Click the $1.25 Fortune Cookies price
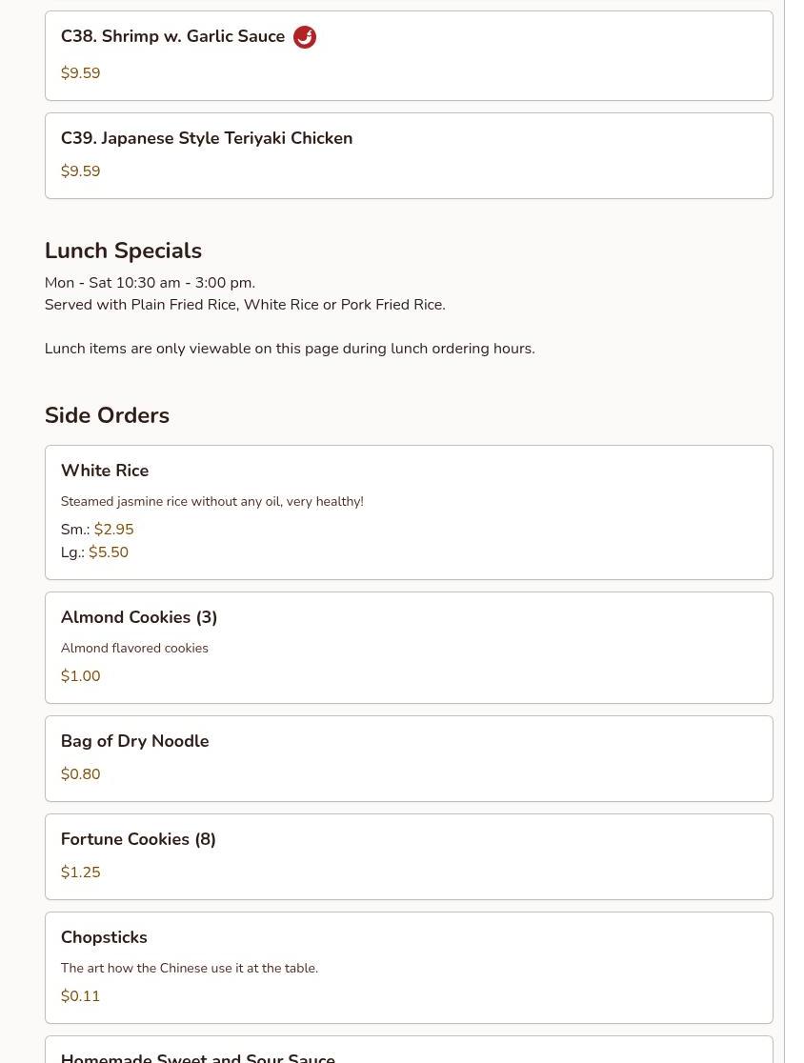Screen dimensions: 804x1063 [x=80, y=872]
